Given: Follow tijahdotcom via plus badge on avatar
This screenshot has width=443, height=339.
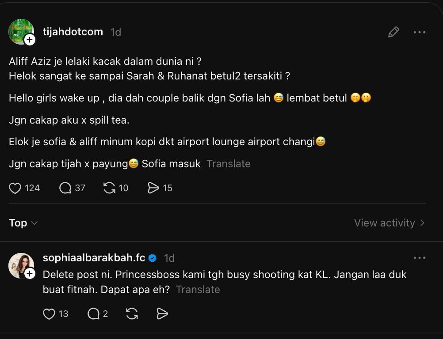Looking at the screenshot, I should click(30, 40).
